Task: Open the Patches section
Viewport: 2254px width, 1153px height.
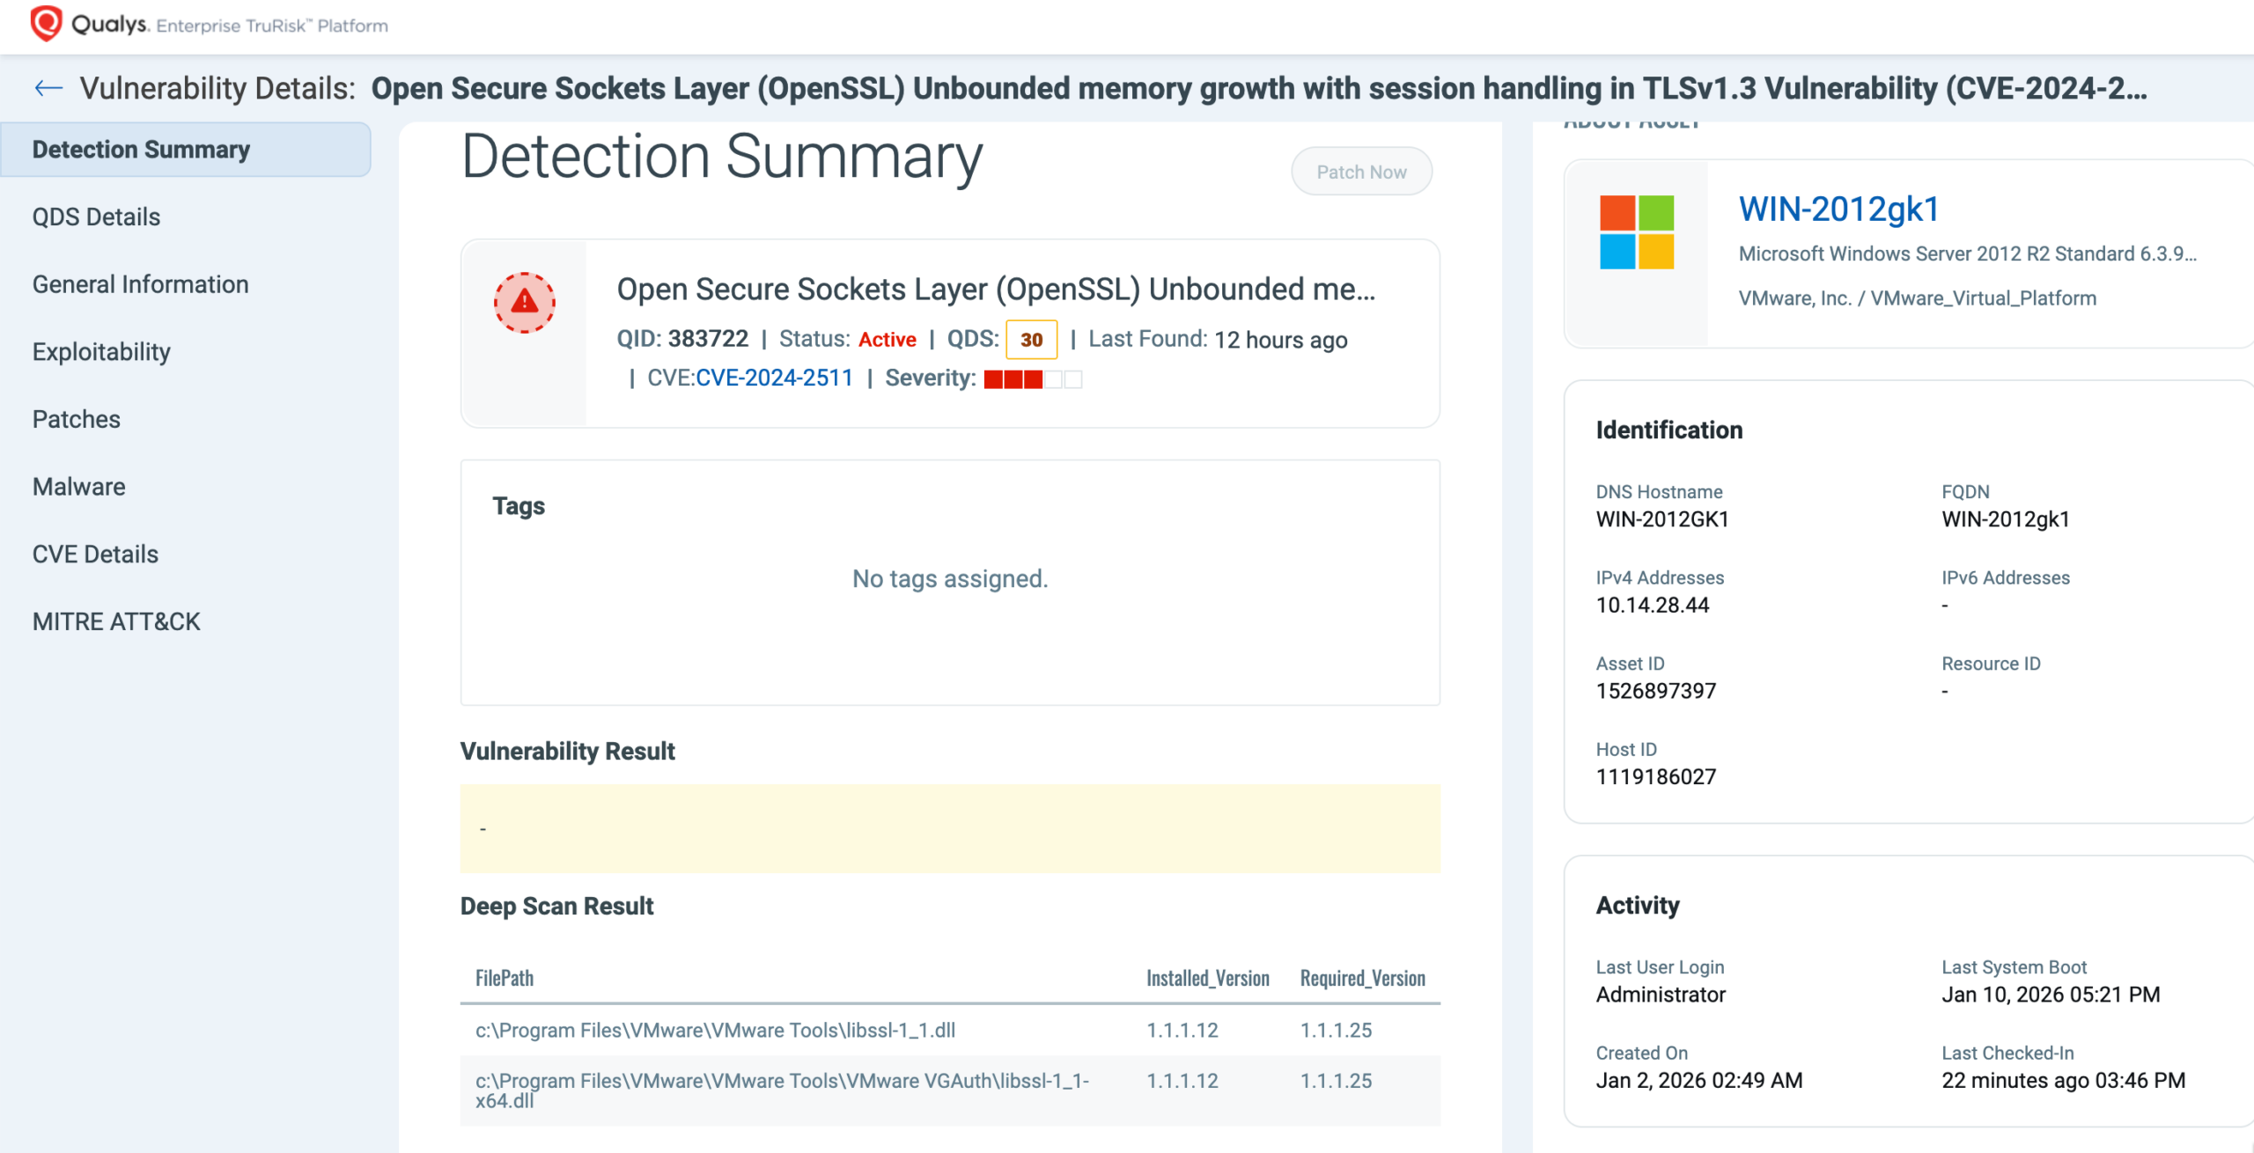Action: (x=76, y=419)
